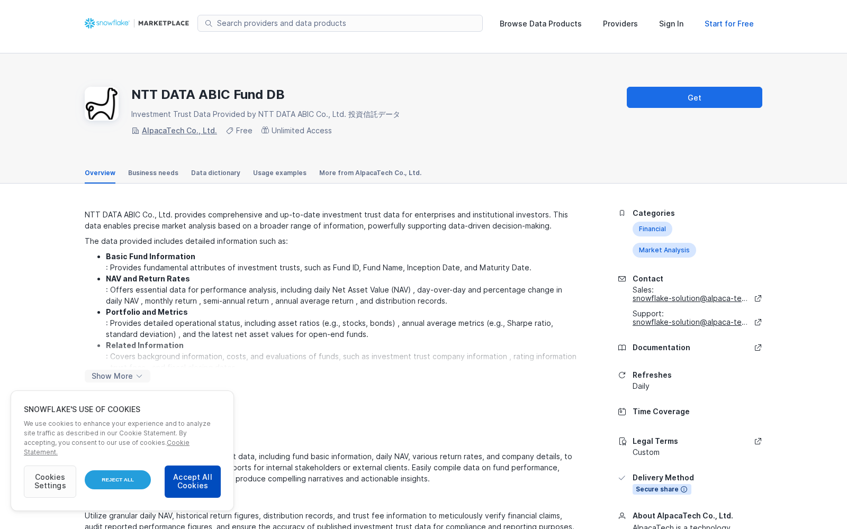Viewport: 847px width, 529px height.
Task: Click the AlpacaTech alpaca logo thumbnail
Action: 102,104
